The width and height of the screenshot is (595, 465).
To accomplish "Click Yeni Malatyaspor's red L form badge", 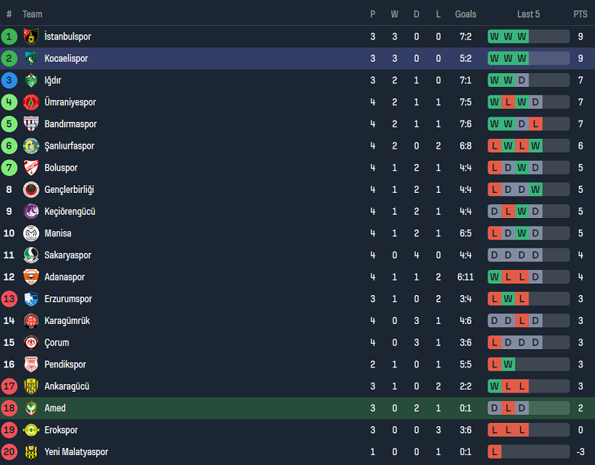I will pyautogui.click(x=494, y=452).
